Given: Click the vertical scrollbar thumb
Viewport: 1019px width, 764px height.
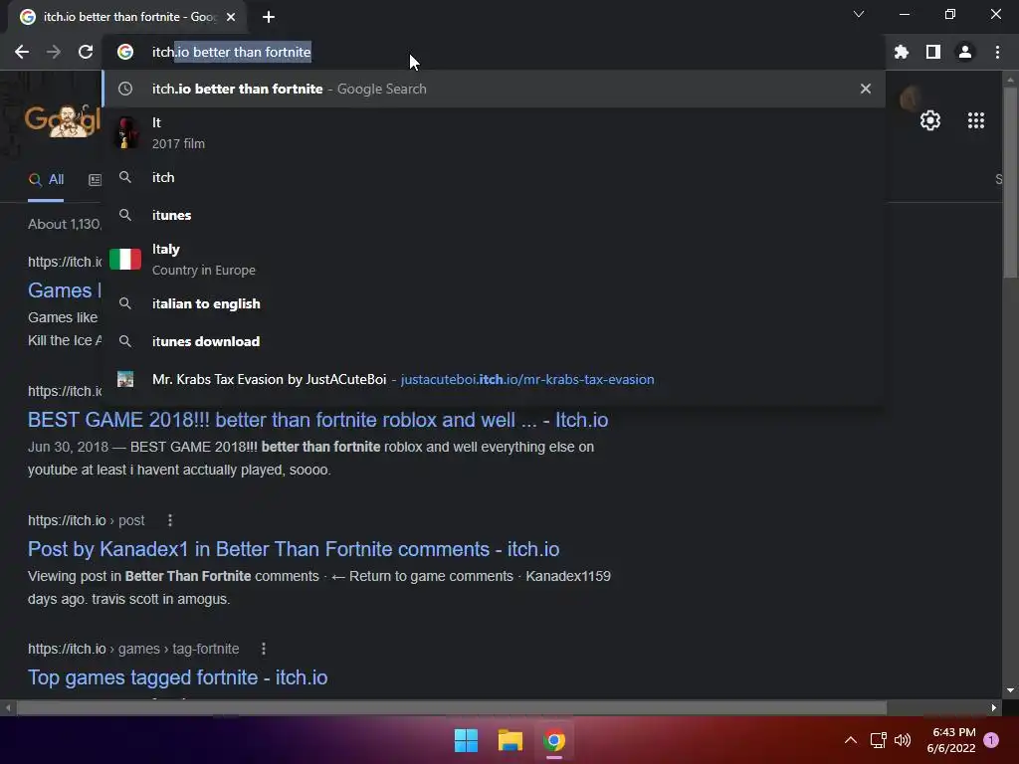Looking at the screenshot, I should [x=1010, y=182].
